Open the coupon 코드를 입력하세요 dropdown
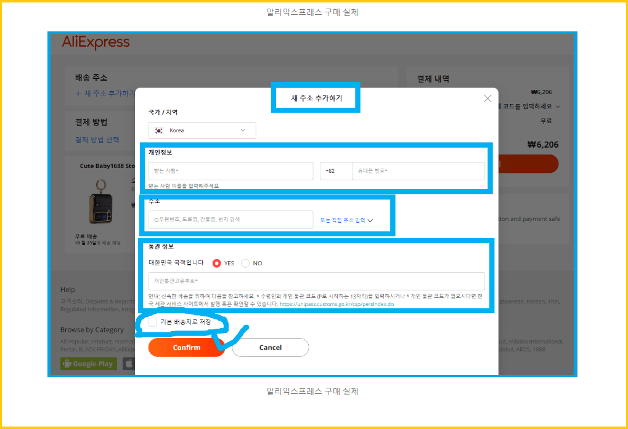This screenshot has height=429, width=628. [x=534, y=106]
